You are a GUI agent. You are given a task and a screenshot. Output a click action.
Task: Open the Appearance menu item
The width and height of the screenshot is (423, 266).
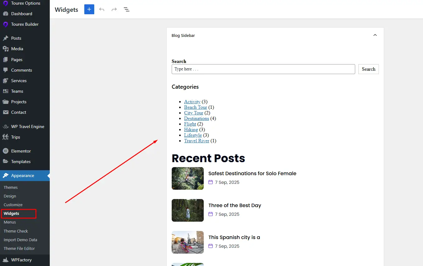click(25, 175)
